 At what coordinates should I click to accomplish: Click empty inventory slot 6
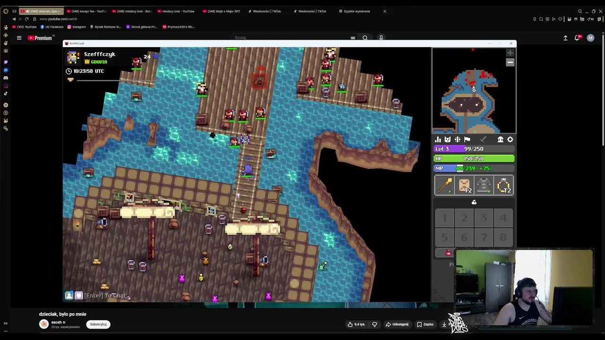464,237
